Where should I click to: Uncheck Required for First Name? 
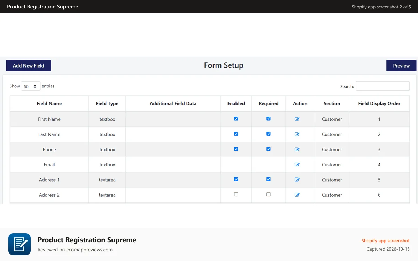[269, 119]
